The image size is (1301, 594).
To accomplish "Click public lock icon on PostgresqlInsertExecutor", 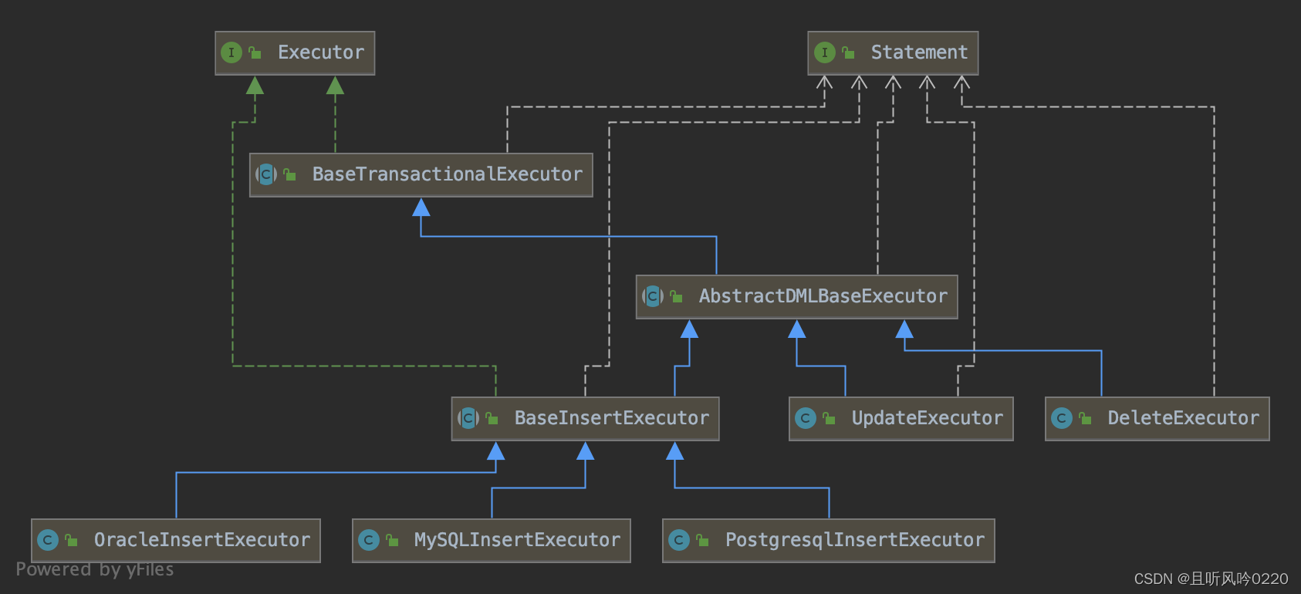I will (x=702, y=540).
